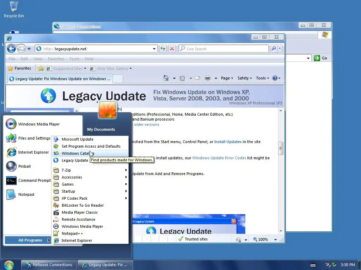Click the Legacy Update globe logo

click(48, 96)
